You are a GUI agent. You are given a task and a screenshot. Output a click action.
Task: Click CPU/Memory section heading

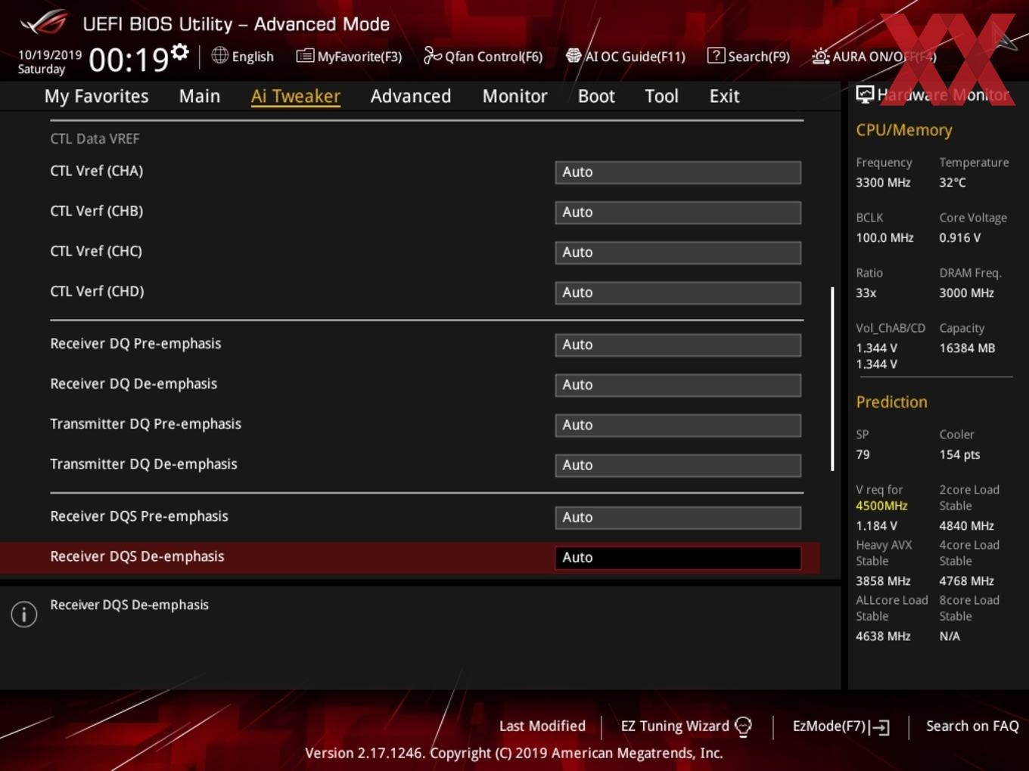[904, 130]
